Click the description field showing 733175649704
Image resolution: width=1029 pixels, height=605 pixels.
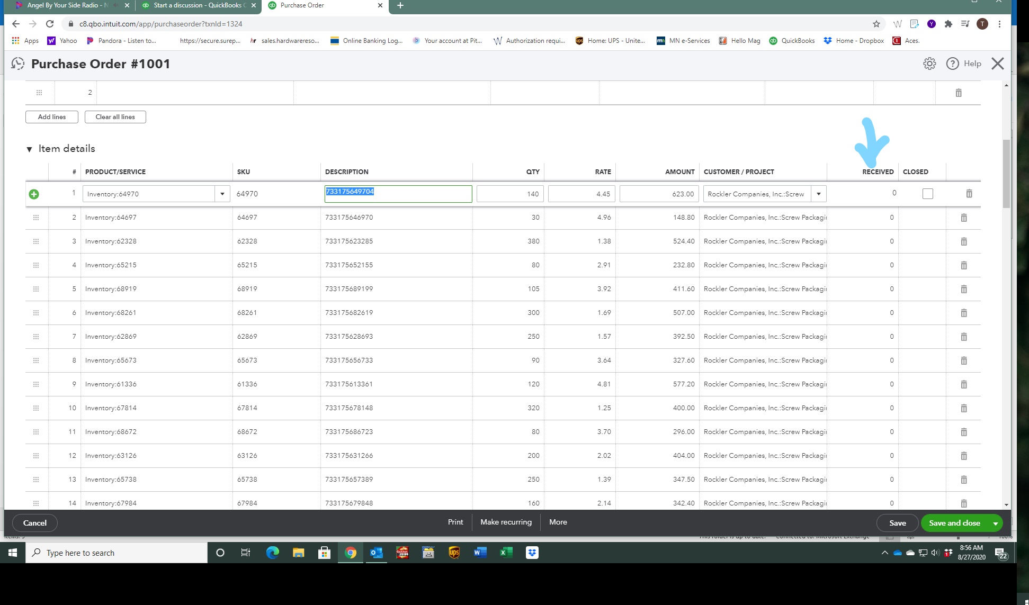tap(398, 194)
